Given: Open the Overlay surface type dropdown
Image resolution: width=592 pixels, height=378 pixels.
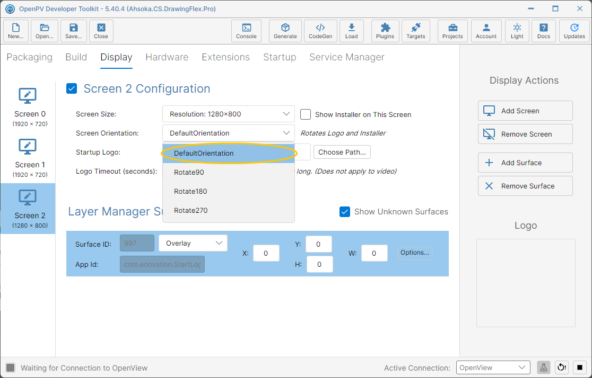Looking at the screenshot, I should tap(193, 243).
